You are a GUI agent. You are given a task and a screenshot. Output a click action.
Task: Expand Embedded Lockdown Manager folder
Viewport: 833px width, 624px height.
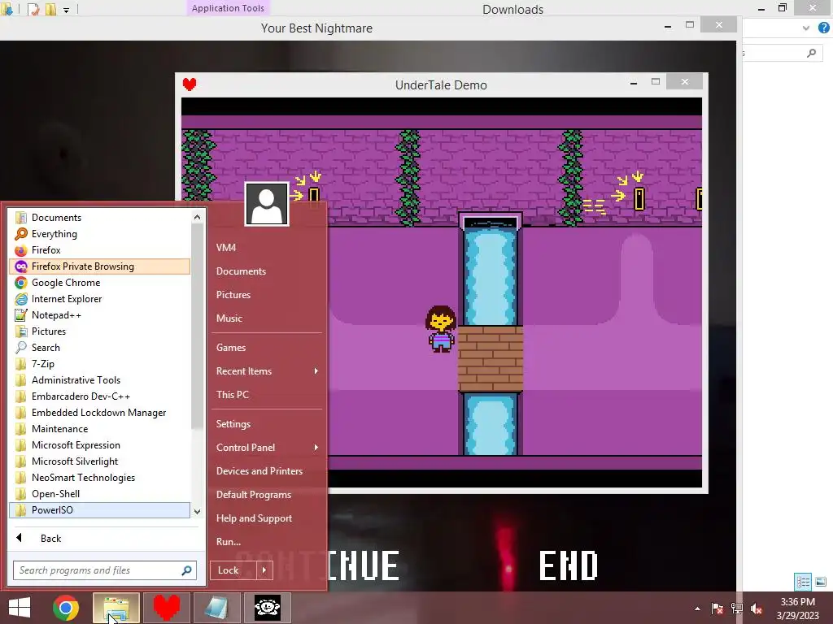click(100, 413)
